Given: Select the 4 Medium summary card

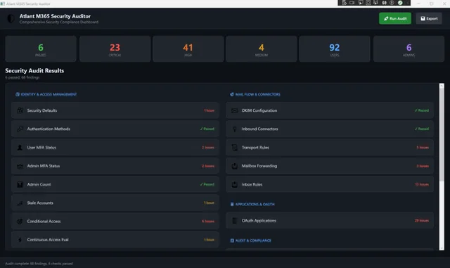Looking at the screenshot, I should click(x=262, y=49).
